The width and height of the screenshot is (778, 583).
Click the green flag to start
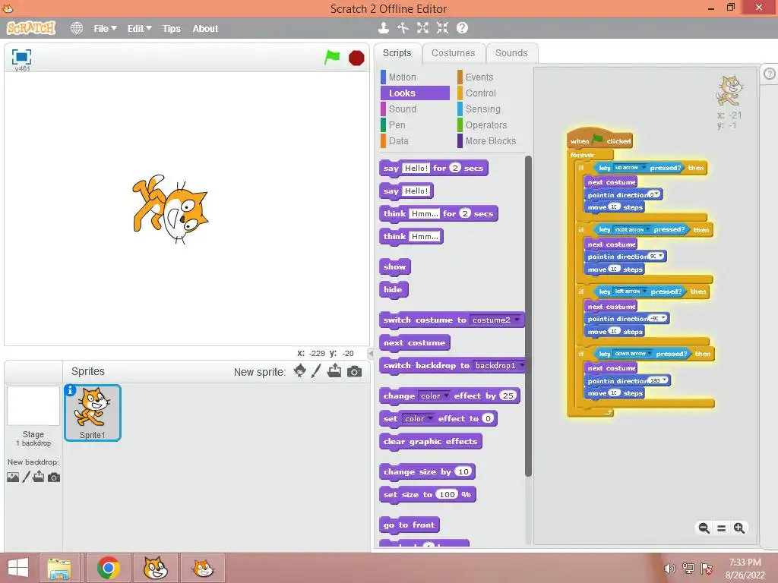coord(332,58)
